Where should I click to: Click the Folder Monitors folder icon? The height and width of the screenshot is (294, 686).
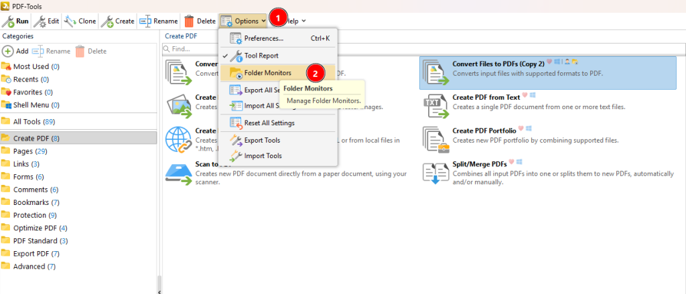click(236, 73)
